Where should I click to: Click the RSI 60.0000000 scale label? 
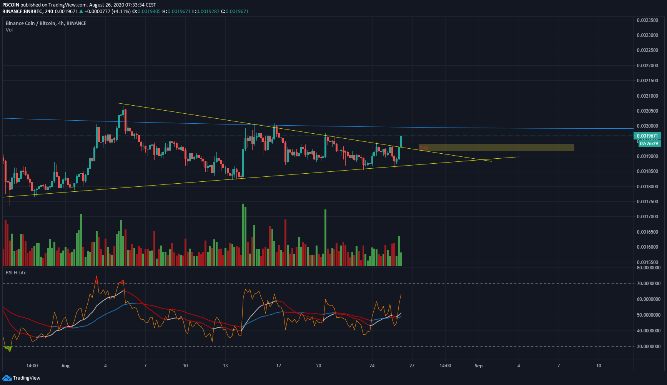click(x=649, y=299)
